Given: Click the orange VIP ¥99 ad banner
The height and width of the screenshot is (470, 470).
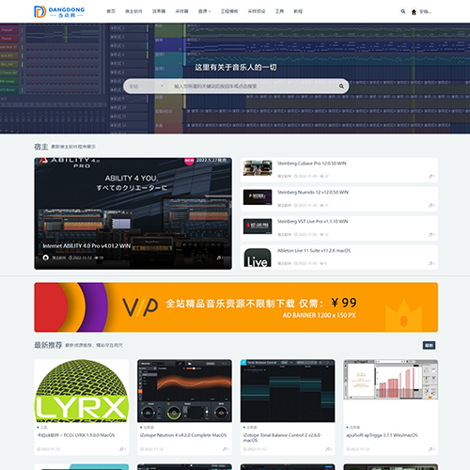Looking at the screenshot, I should [x=236, y=307].
